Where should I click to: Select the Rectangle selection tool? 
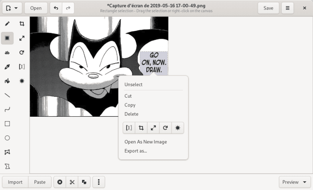(7, 38)
